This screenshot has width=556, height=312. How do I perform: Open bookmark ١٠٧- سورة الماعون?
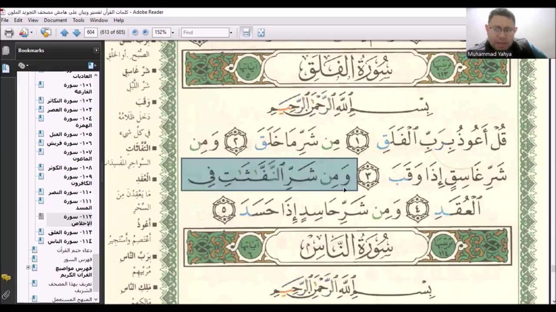(77, 155)
